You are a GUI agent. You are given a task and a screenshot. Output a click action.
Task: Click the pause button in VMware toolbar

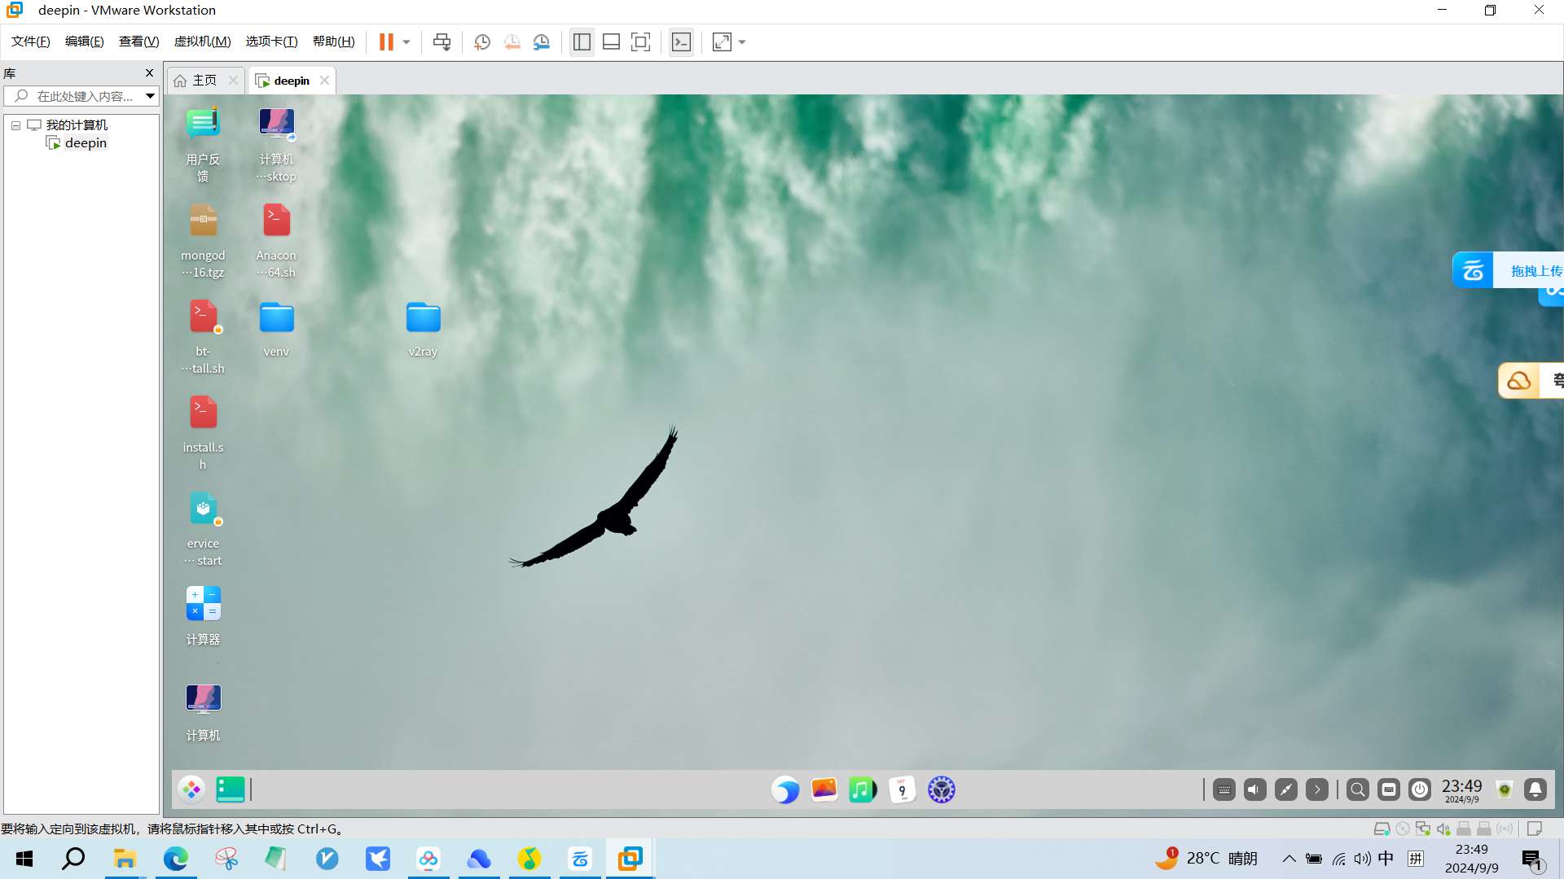click(x=387, y=42)
